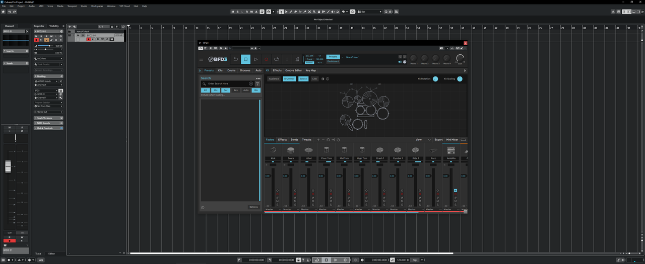Open the Kick channel Master output dropdown

(x=273, y=210)
